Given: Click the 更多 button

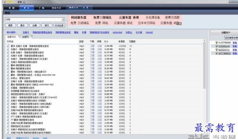Looking at the screenshot, I should tap(23, 25).
